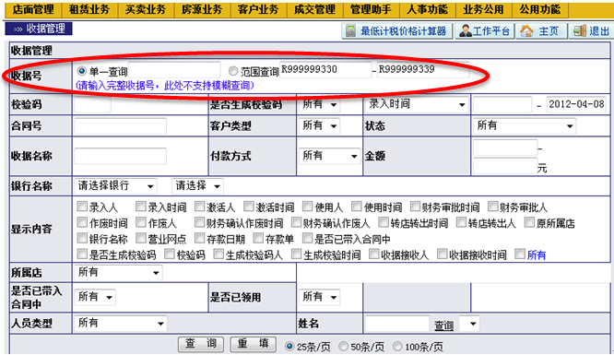
Task: Select 25条/页 radio button
Action: [289, 347]
